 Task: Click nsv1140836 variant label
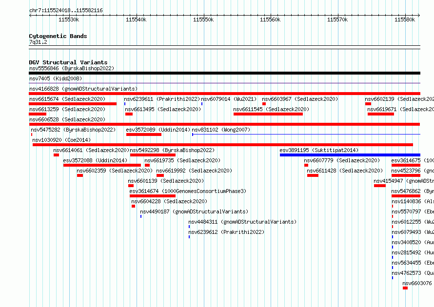point(413,201)
